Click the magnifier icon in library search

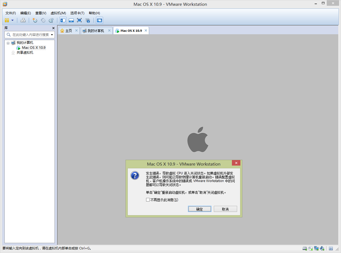click(8, 35)
